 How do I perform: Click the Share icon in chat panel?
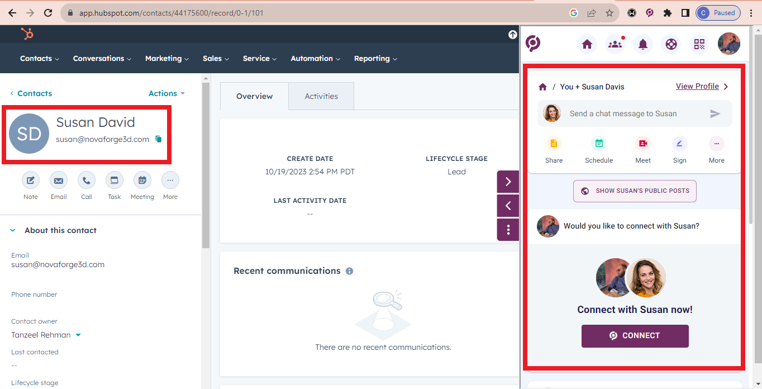point(554,144)
